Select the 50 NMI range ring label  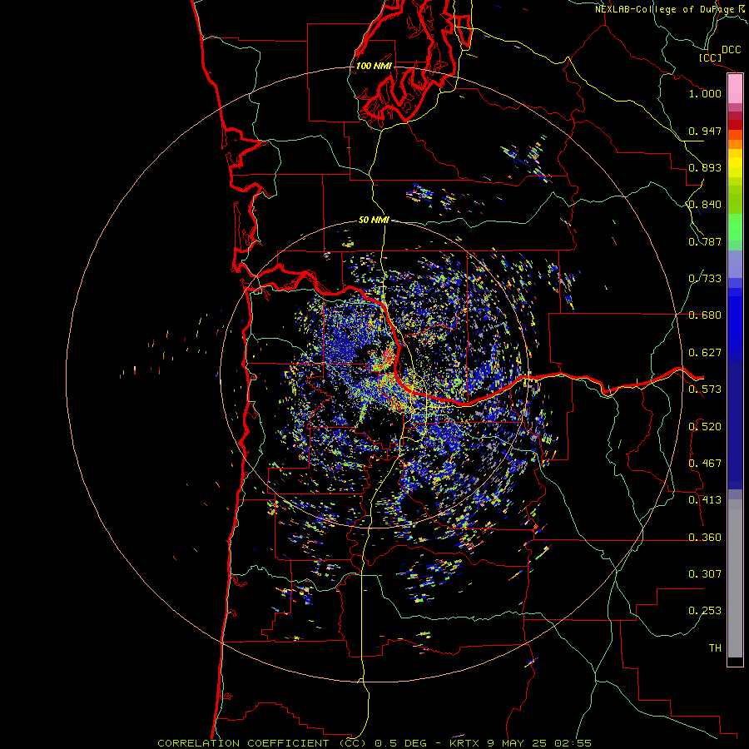[374, 220]
